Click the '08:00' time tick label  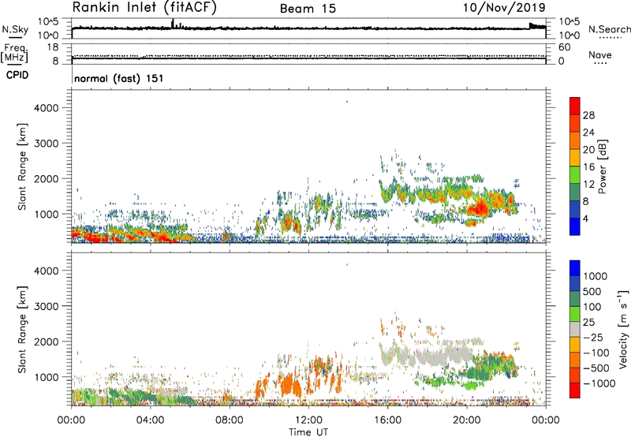pos(230,420)
